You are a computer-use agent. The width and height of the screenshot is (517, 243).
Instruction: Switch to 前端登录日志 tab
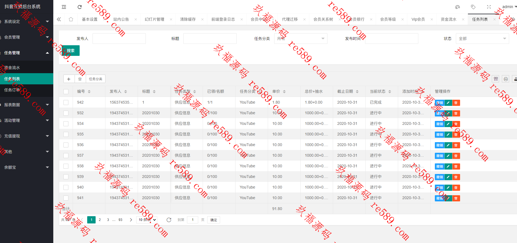tap(223, 19)
